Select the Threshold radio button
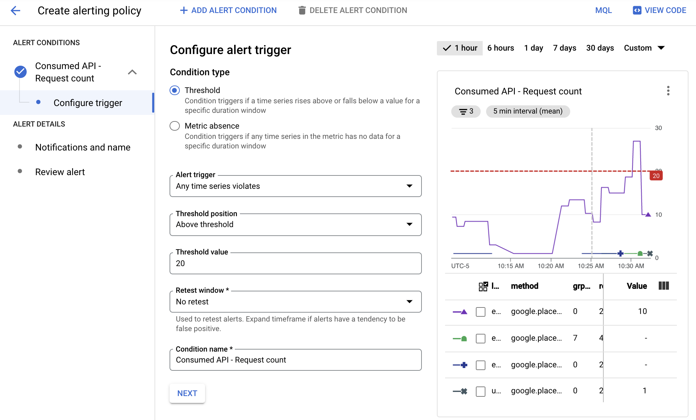Screen dimensions: 696x420 (174, 90)
